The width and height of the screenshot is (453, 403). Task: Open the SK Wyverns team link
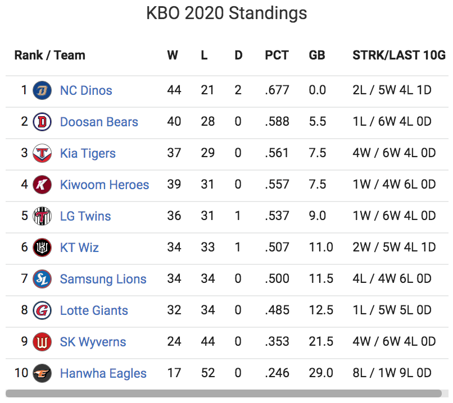click(93, 342)
